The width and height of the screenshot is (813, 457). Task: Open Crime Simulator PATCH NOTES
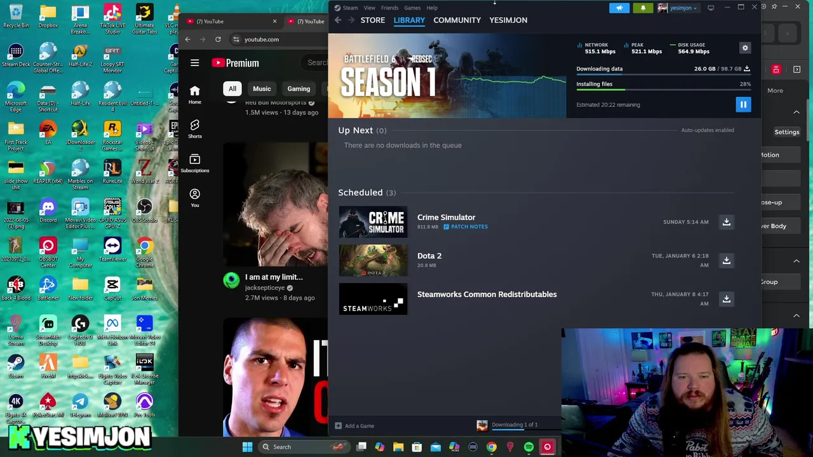click(x=466, y=227)
